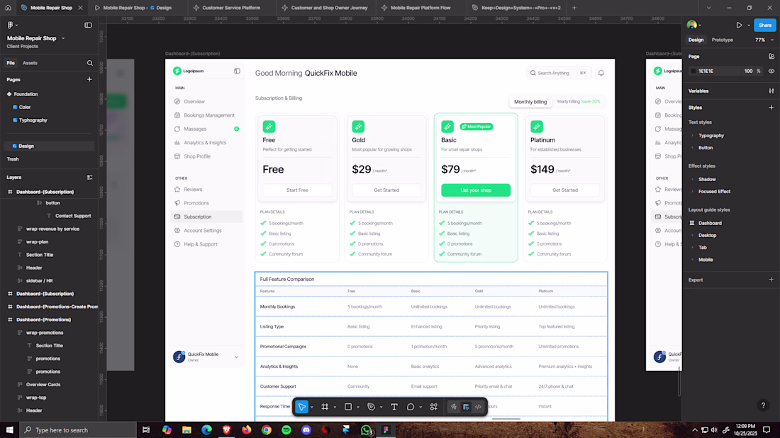Select the Pen tool
Screen dimensions: 780x438
pos(371,407)
